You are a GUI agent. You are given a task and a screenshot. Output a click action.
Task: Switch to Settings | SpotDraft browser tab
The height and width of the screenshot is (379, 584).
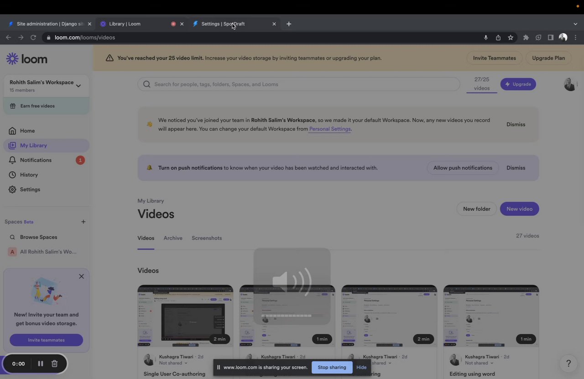pyautogui.click(x=235, y=24)
